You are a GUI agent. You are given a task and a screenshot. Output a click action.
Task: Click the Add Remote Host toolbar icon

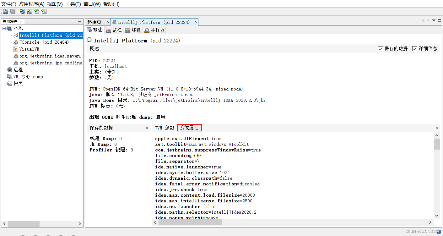(22, 12)
